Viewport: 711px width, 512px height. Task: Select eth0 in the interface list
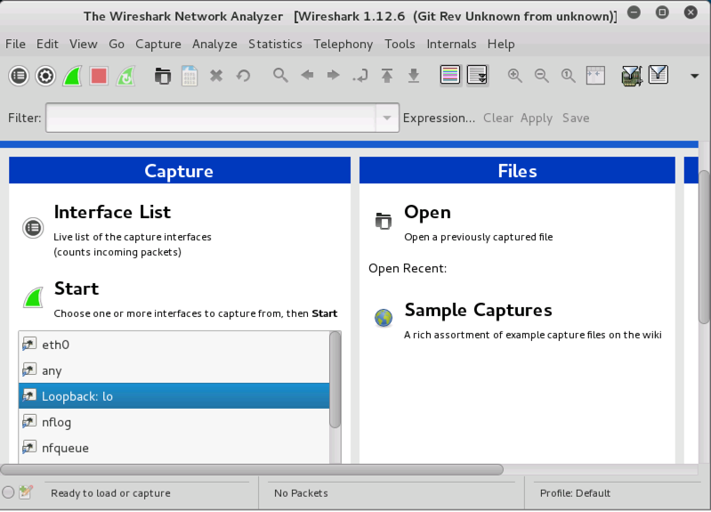[x=55, y=345]
